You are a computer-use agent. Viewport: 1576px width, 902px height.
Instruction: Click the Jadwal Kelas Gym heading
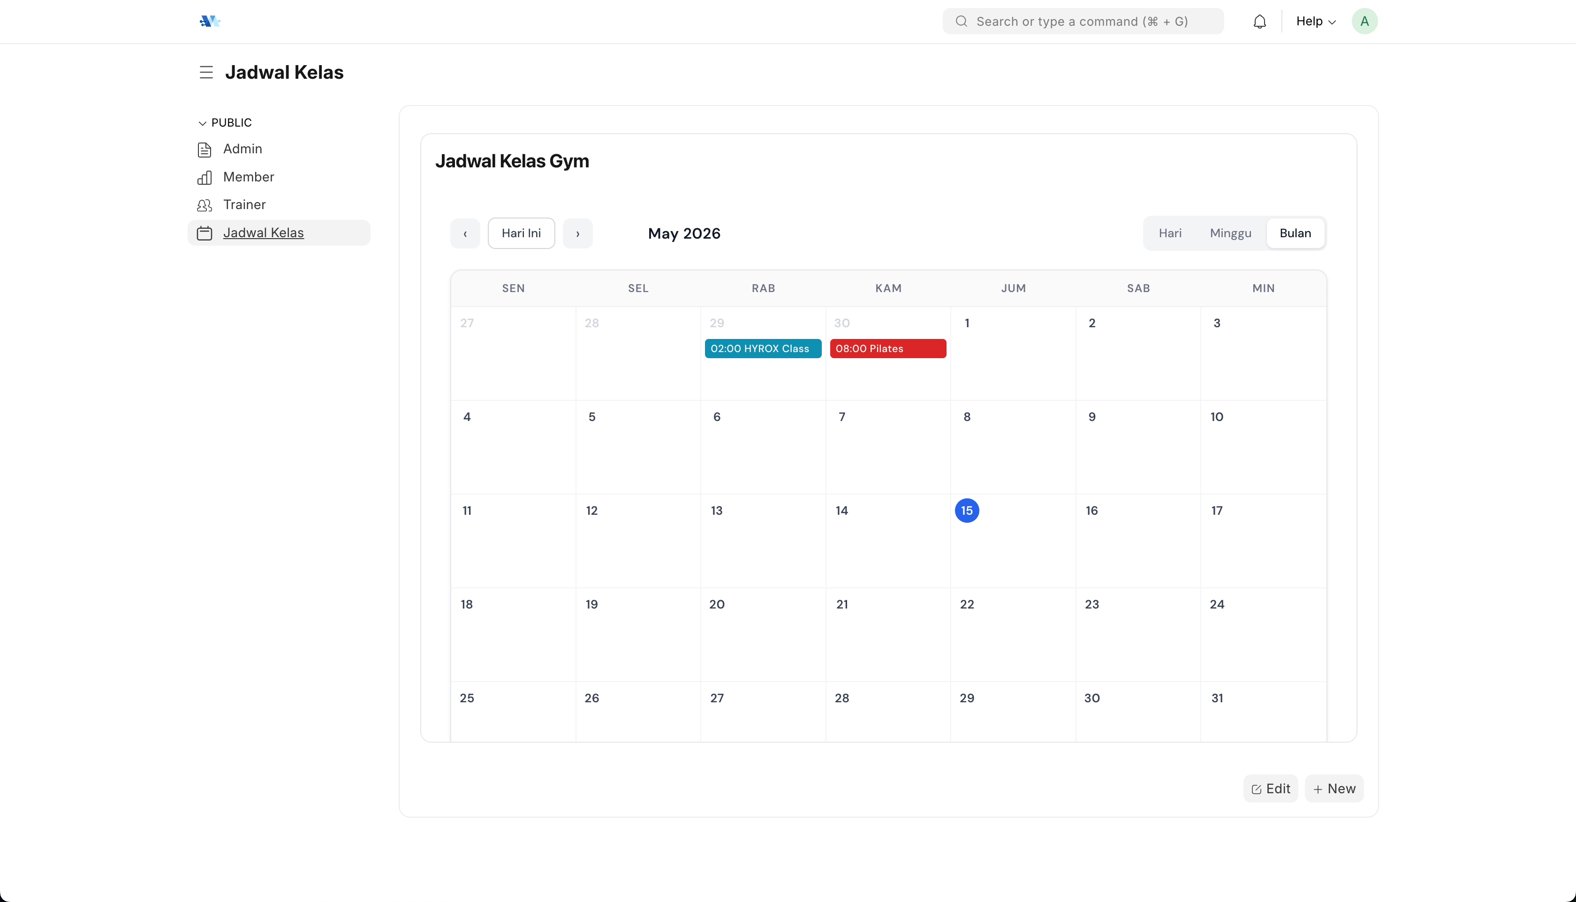click(512, 161)
